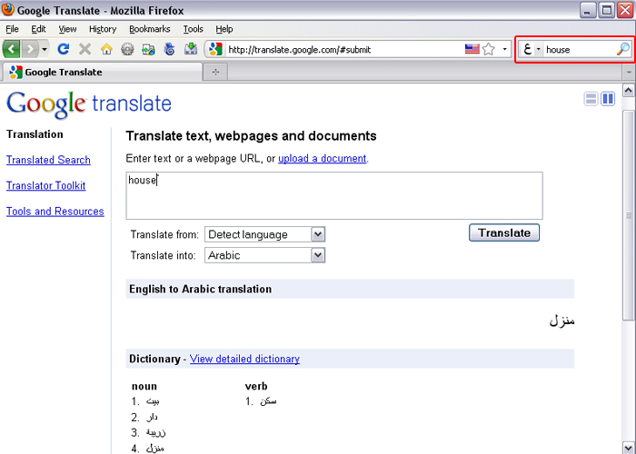Open the Tools menu

click(x=193, y=29)
